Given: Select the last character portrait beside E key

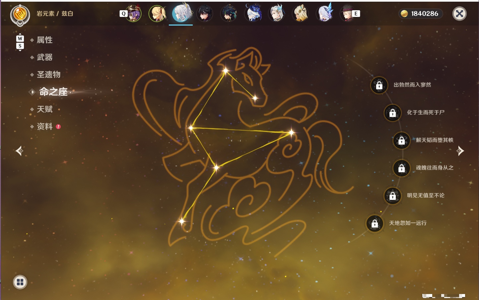Looking at the screenshot, I should tap(348, 14).
